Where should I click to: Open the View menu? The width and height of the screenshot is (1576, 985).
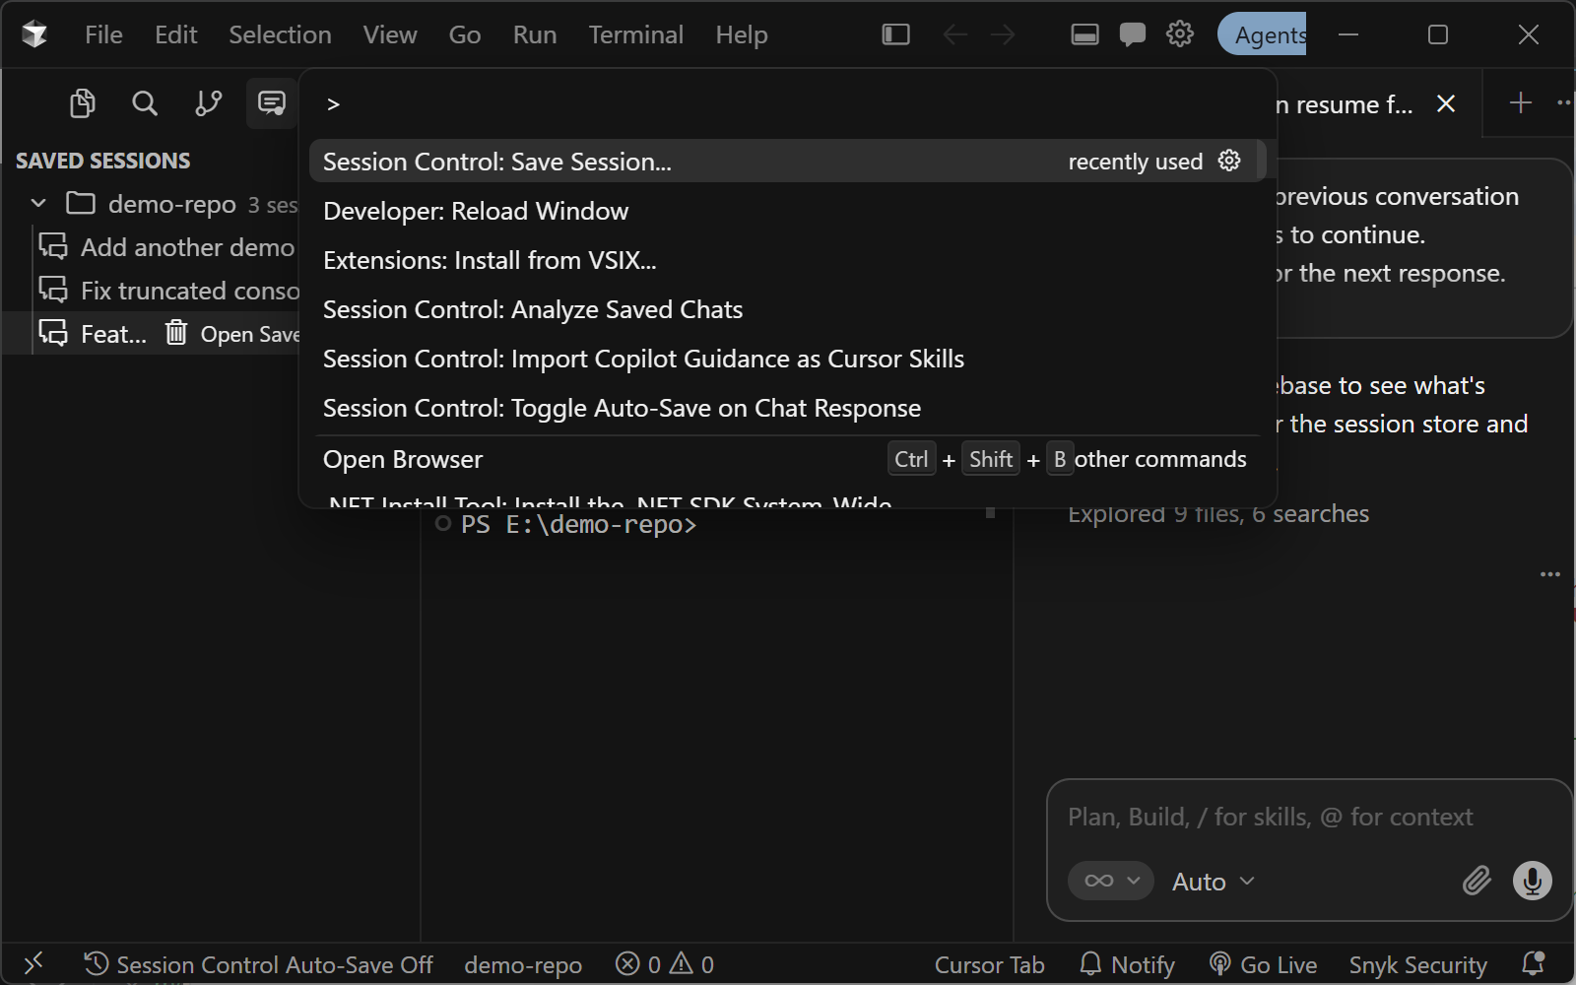coord(390,34)
